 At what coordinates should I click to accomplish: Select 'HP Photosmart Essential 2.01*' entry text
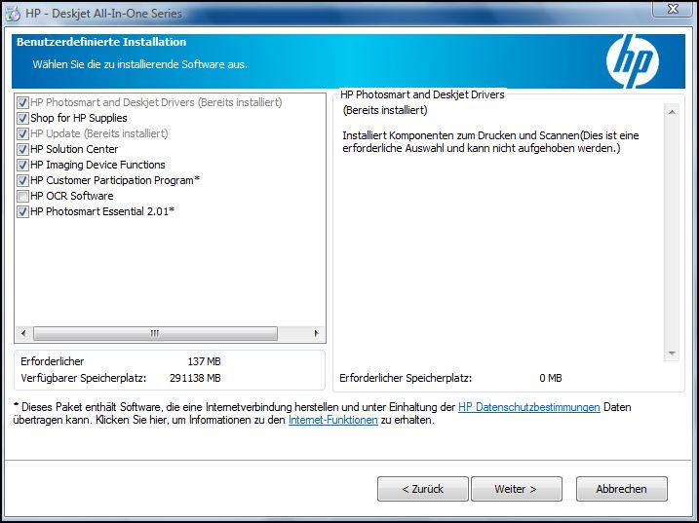pyautogui.click(x=102, y=211)
